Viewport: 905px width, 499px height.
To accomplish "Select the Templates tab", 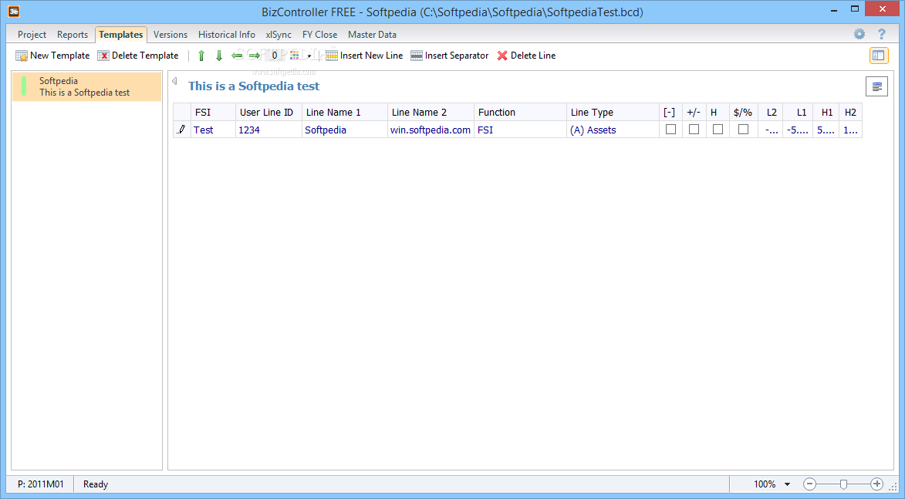I will (120, 35).
